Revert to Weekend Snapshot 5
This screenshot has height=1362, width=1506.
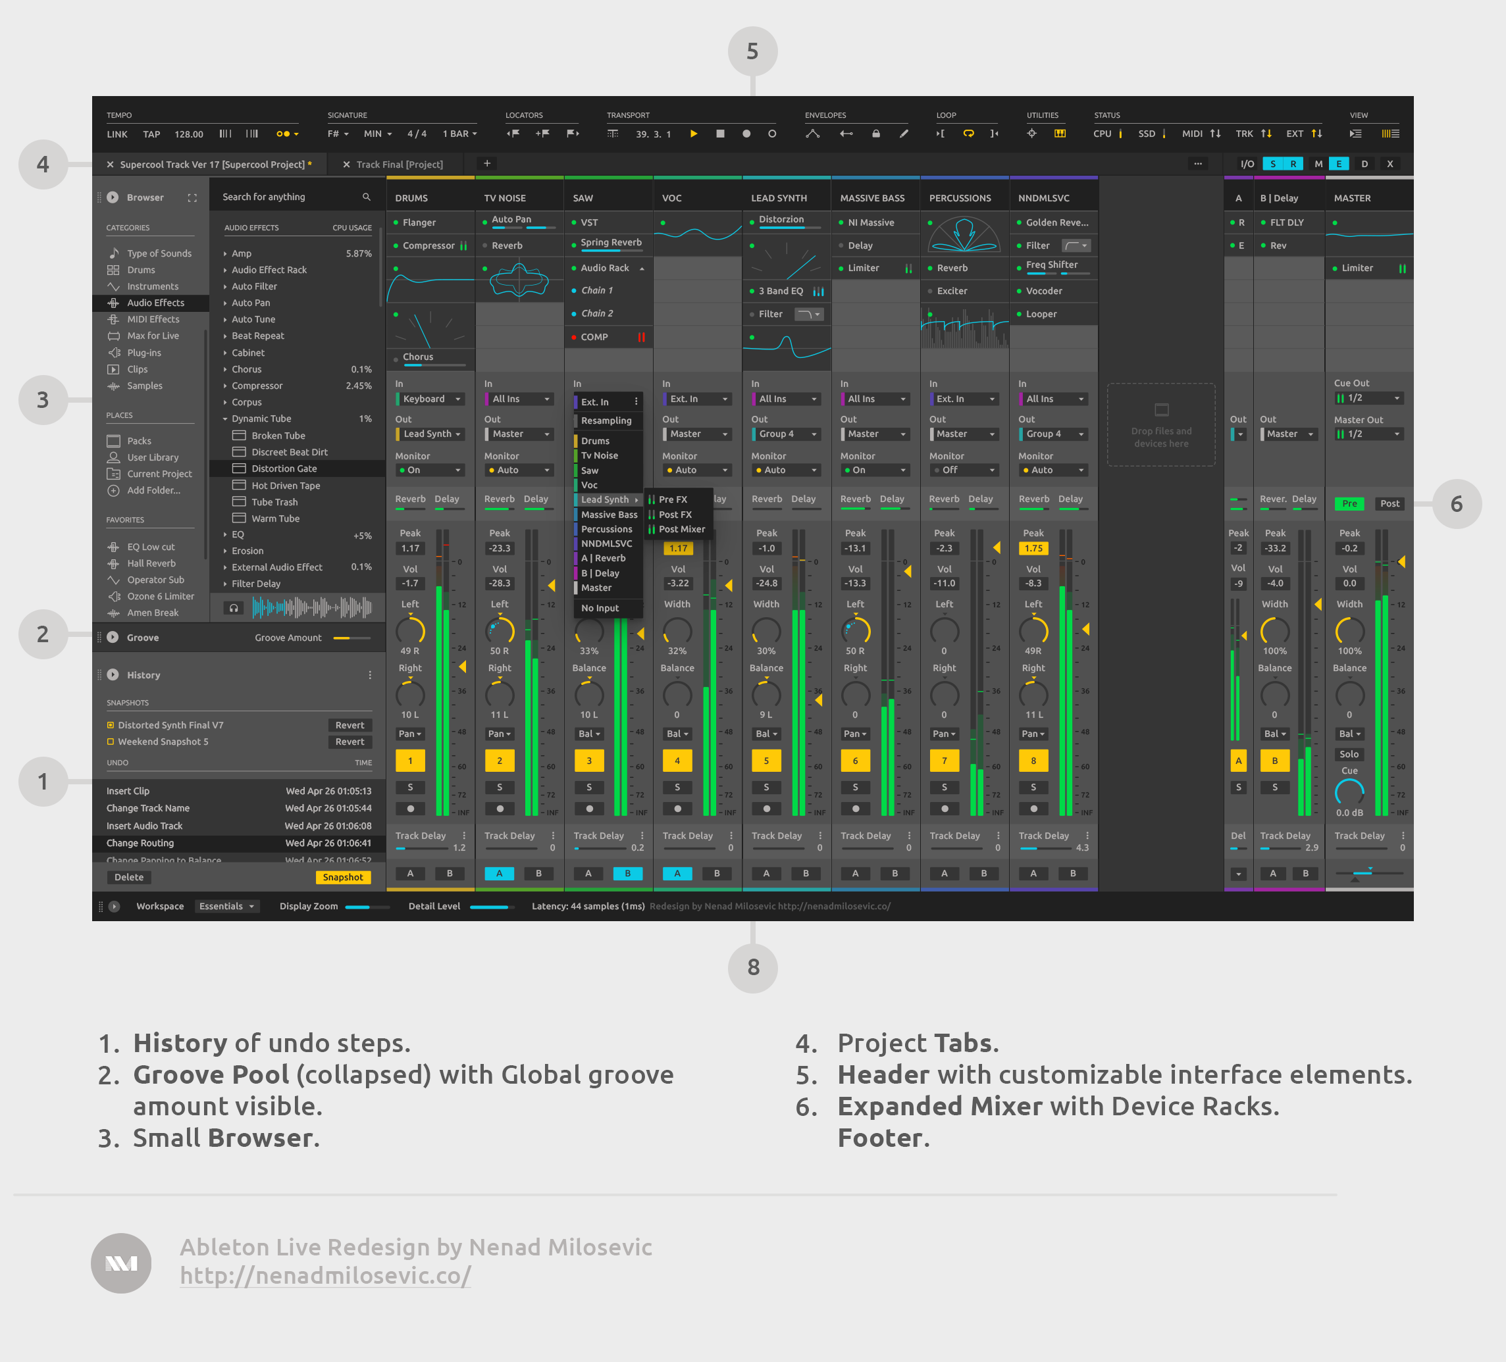tap(350, 742)
